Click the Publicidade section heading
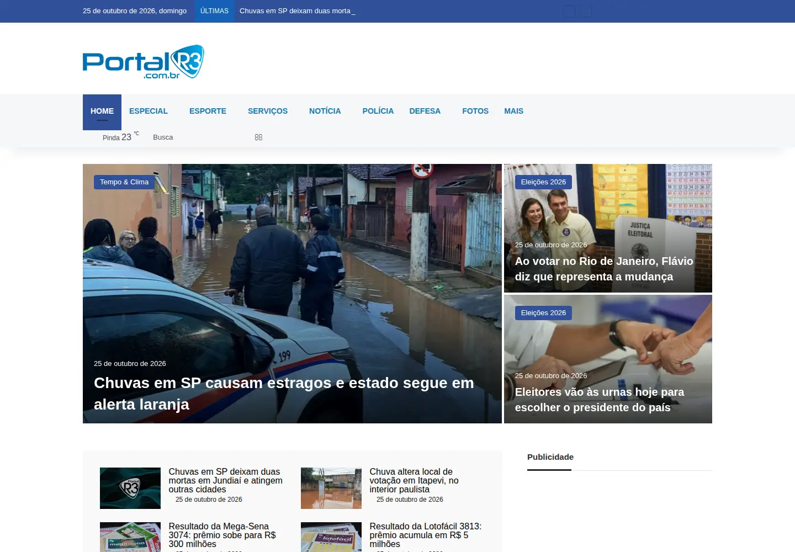Viewport: 795px width, 552px height. [550, 457]
